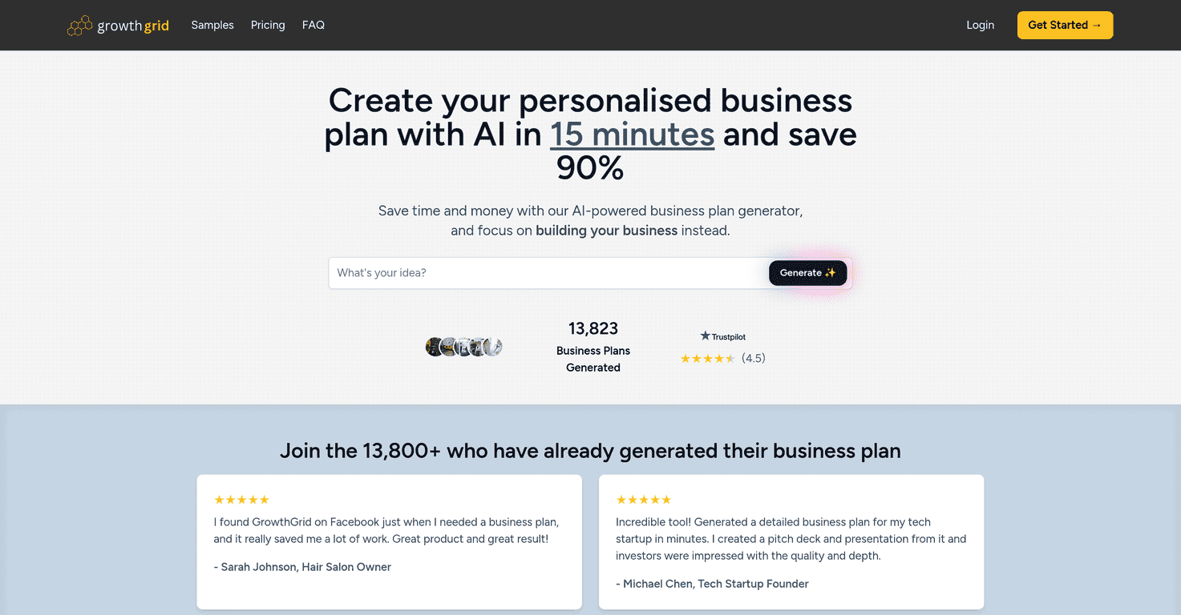Click the Trustpilot star icon
Screen dimensions: 1181x615
pyautogui.click(x=704, y=336)
